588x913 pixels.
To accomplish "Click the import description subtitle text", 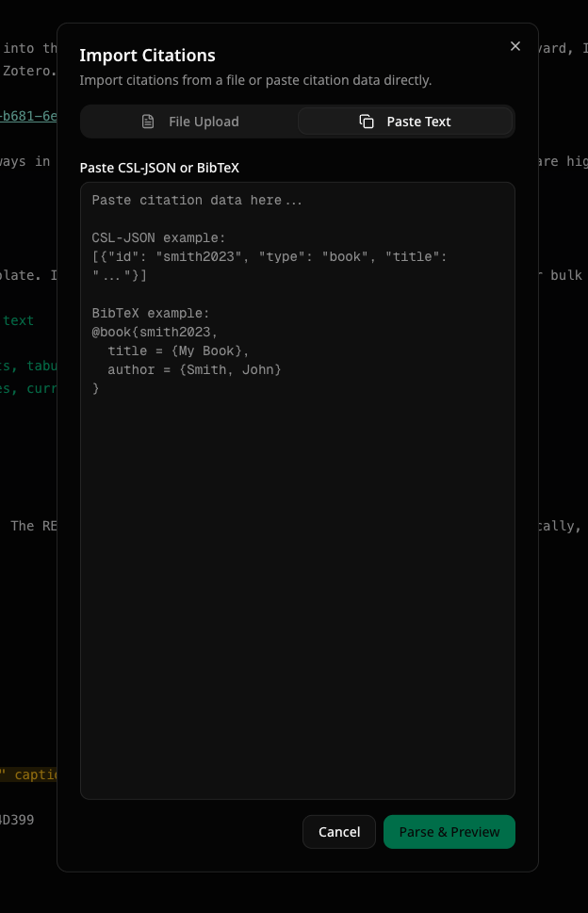I will [255, 80].
